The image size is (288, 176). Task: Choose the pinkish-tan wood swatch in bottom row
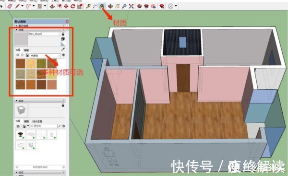(52, 84)
